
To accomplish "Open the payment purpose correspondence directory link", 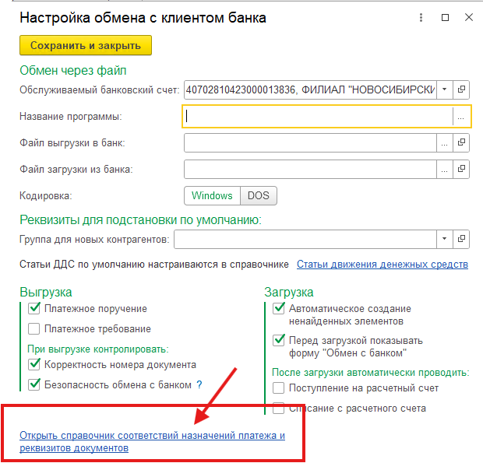I will pyautogui.click(x=152, y=441).
